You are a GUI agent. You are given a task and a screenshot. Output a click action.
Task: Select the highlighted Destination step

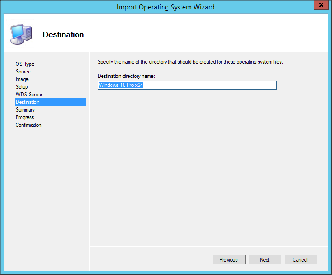click(x=27, y=102)
